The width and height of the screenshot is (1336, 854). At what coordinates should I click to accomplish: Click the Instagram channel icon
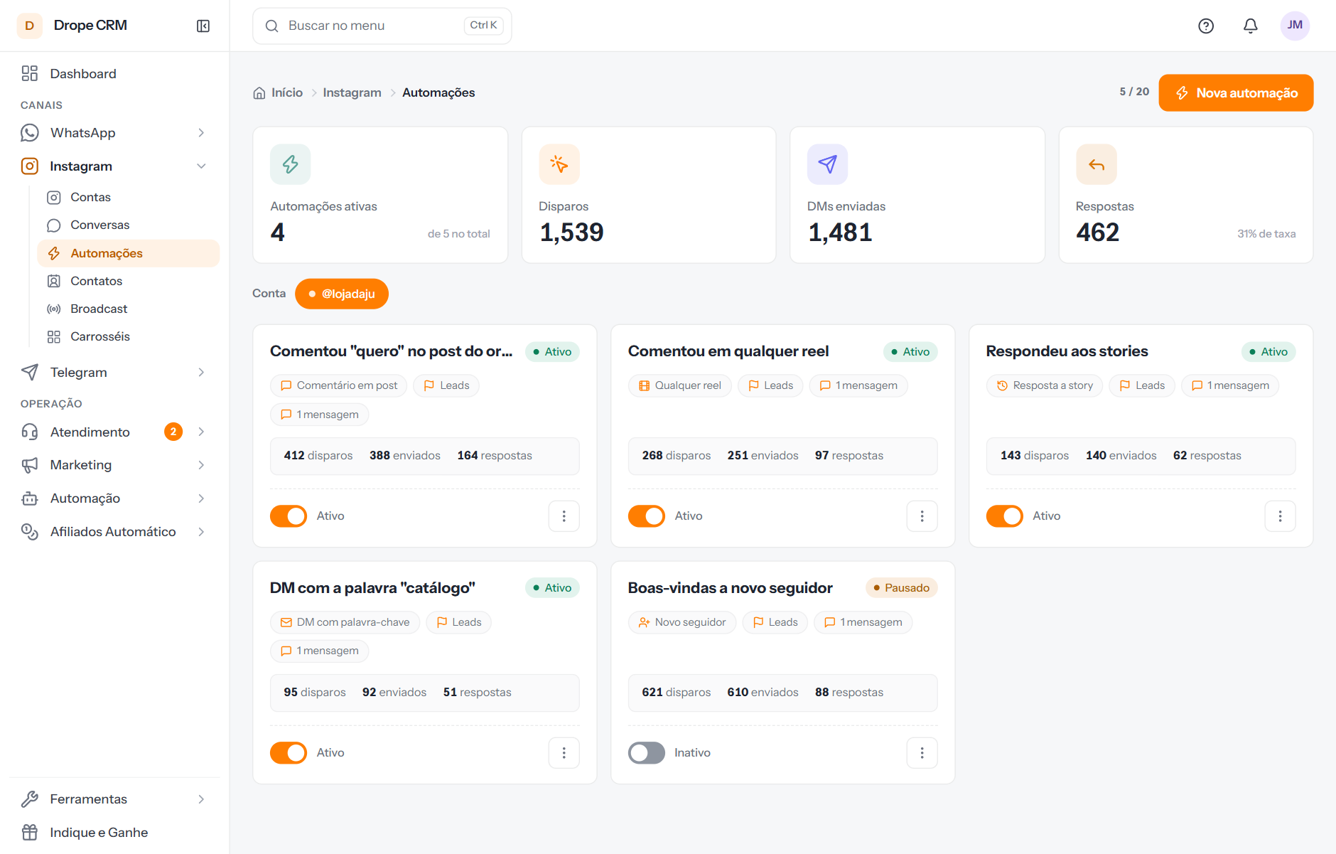[x=30, y=166]
